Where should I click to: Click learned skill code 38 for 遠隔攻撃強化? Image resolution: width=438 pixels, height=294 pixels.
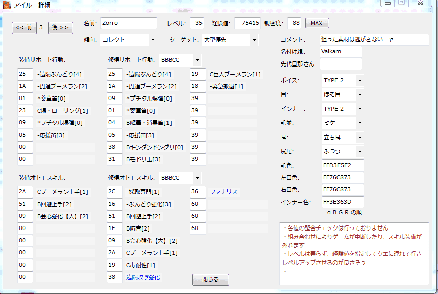click(115, 277)
